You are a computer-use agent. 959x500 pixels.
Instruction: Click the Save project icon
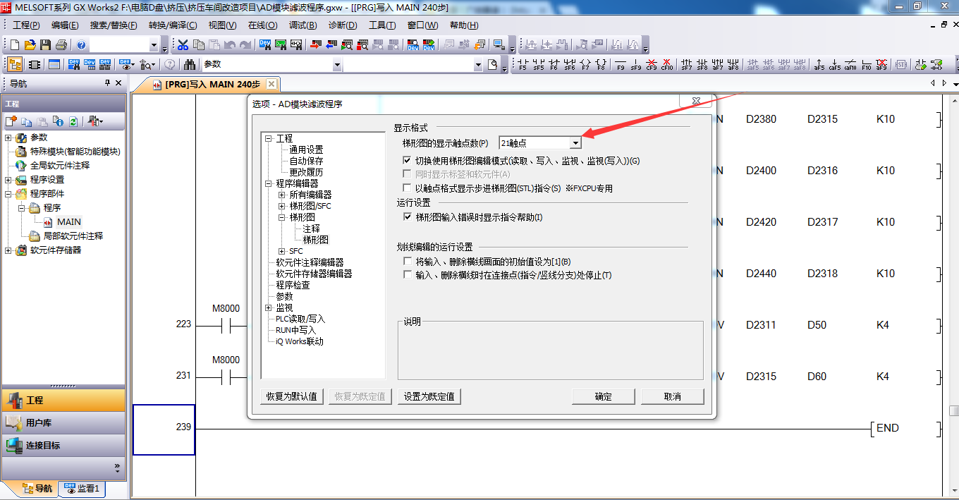point(45,45)
